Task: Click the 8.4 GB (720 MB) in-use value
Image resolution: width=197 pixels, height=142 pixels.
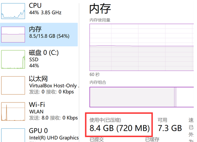Action: [x=120, y=128]
